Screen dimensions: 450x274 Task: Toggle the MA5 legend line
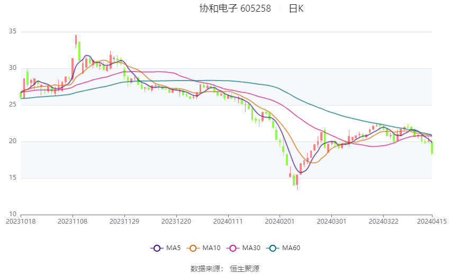click(166, 248)
